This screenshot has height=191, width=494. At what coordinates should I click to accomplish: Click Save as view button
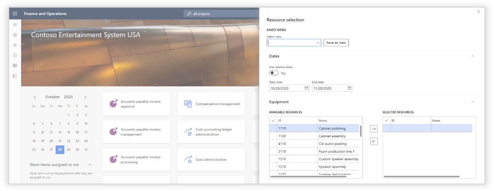point(336,43)
